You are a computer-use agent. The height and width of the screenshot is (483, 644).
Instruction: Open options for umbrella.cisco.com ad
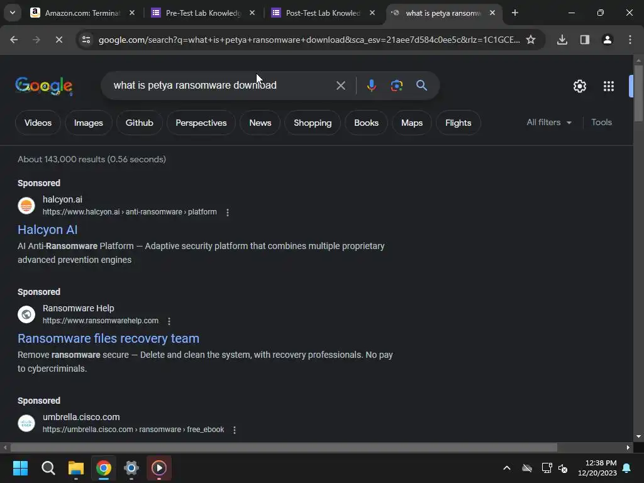coord(234,430)
